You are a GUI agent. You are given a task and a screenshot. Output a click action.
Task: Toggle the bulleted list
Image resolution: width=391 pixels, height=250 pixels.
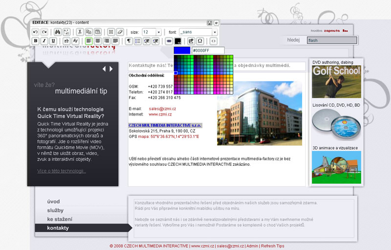pos(138,41)
